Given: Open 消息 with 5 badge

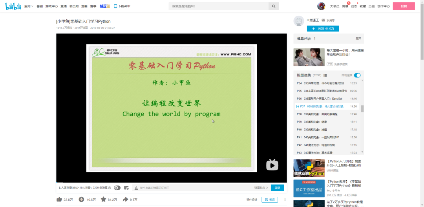Looking at the screenshot, I should coord(345,6).
